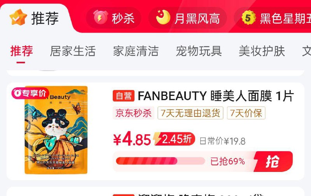
Task: Select the 居家生活 category tab
Action: coord(73,51)
